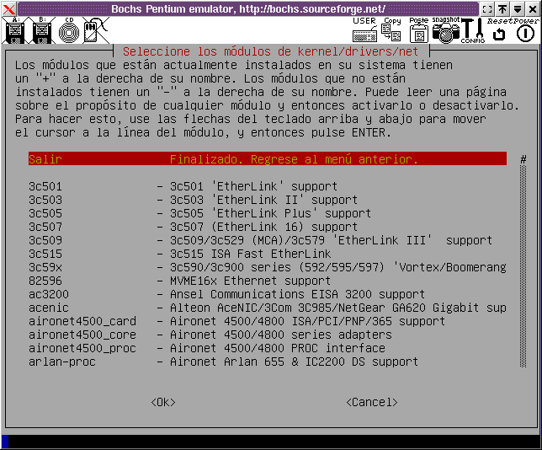Select the aironet4500_core module
This screenshot has width=542, height=450.
(268, 335)
